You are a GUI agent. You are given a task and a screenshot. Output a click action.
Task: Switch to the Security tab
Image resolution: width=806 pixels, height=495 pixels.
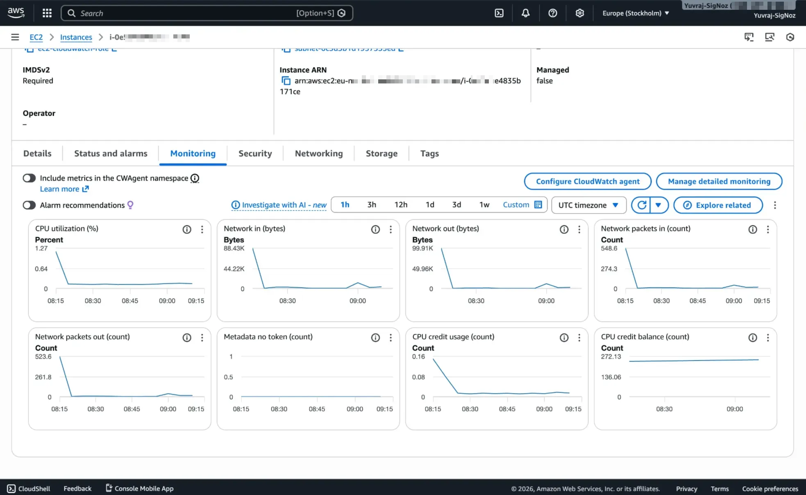[255, 153]
